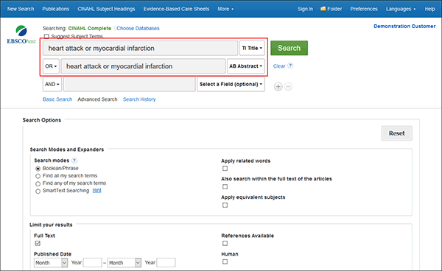Click the green Search button
442x271 pixels.
click(290, 48)
